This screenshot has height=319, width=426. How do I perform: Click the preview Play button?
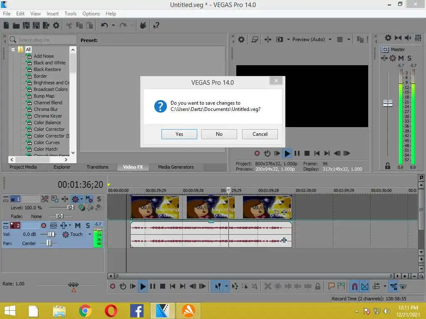point(287,154)
